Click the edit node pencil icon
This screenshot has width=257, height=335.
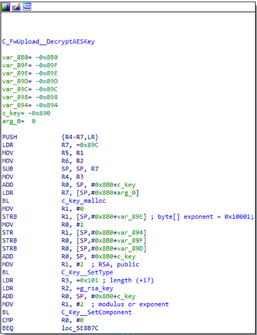coord(17,7)
